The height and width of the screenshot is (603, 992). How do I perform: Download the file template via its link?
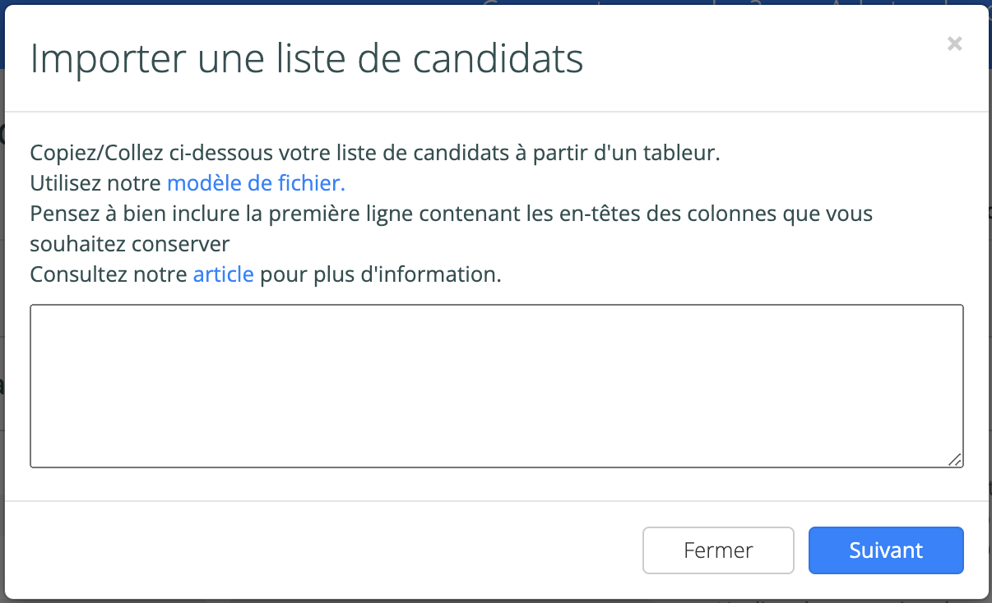pyautogui.click(x=256, y=183)
